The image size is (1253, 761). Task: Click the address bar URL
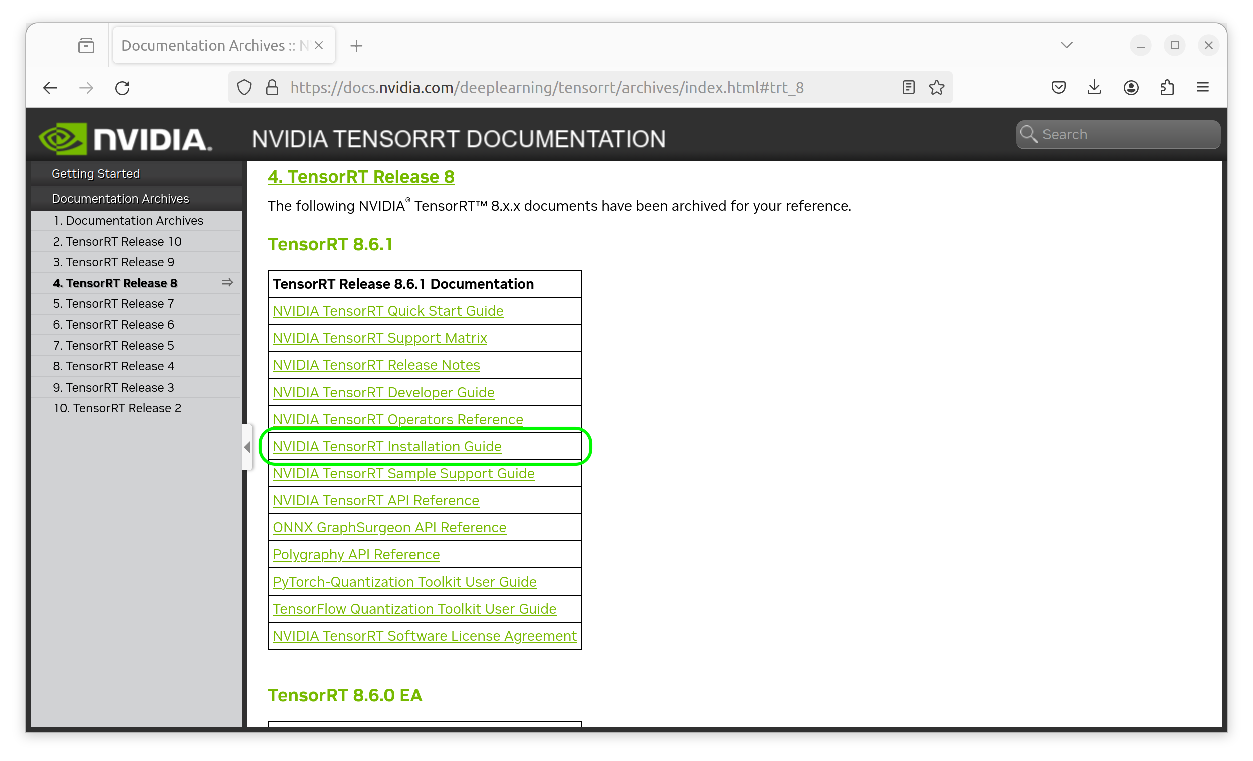point(547,88)
